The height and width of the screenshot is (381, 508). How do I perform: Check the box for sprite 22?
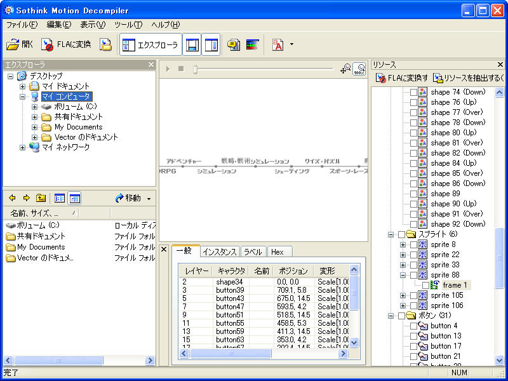(x=413, y=255)
